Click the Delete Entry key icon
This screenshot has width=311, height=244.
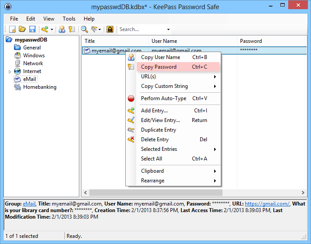click(x=131, y=139)
